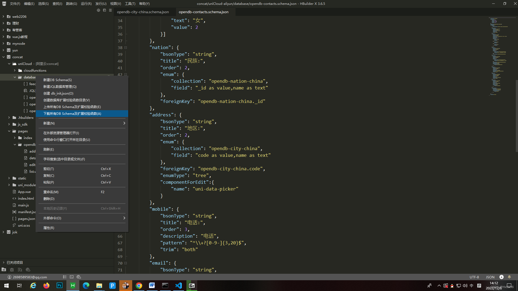Screen dimensions: 518x291
Task: Toggle code fold at line 70
Action: 126,263
